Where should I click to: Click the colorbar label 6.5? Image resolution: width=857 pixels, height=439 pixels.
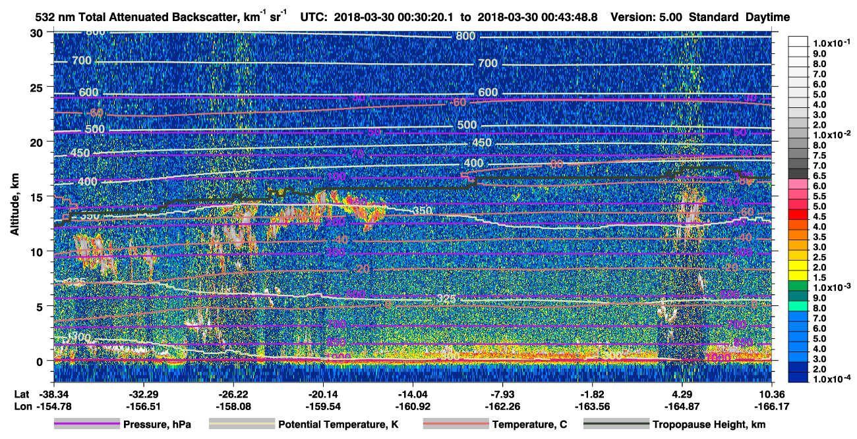819,175
